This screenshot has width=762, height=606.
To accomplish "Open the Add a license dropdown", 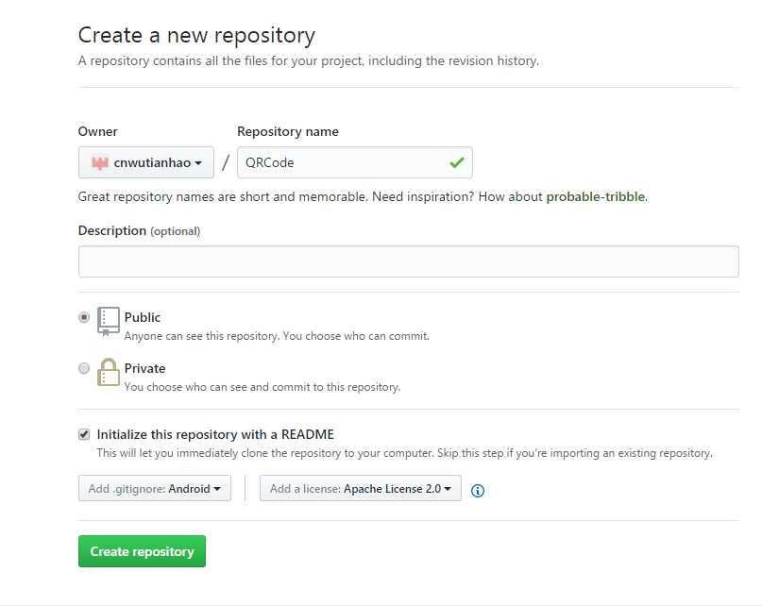I will (x=361, y=488).
